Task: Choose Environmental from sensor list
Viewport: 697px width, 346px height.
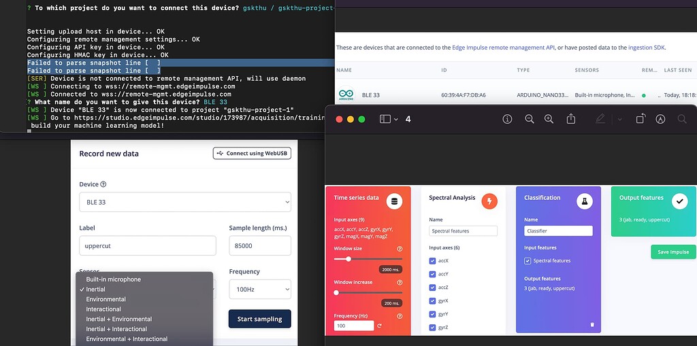Action: 144,299
